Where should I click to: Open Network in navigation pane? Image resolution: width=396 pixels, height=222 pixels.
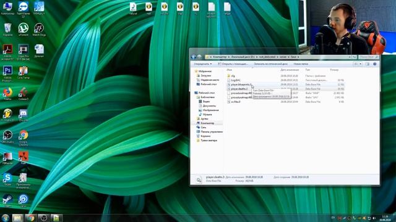click(204, 128)
